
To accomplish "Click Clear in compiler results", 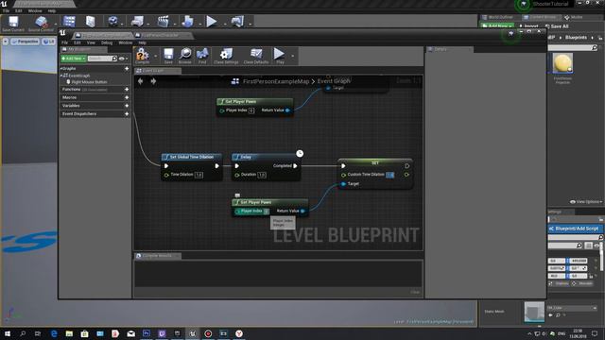I will [415, 292].
